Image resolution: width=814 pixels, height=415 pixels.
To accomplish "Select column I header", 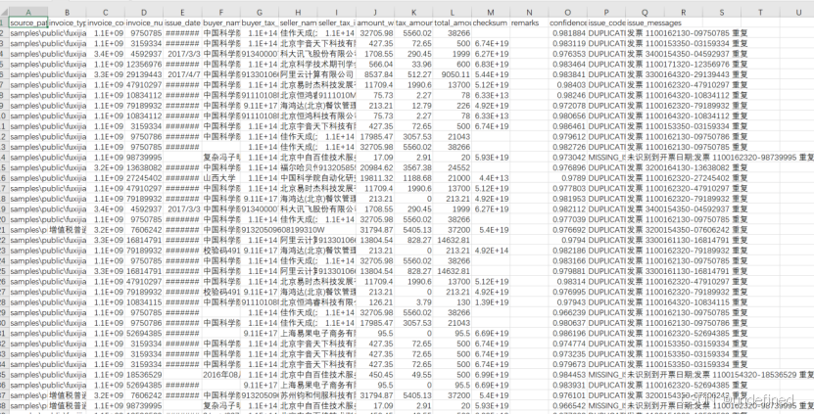I will pyautogui.click(x=336, y=13).
